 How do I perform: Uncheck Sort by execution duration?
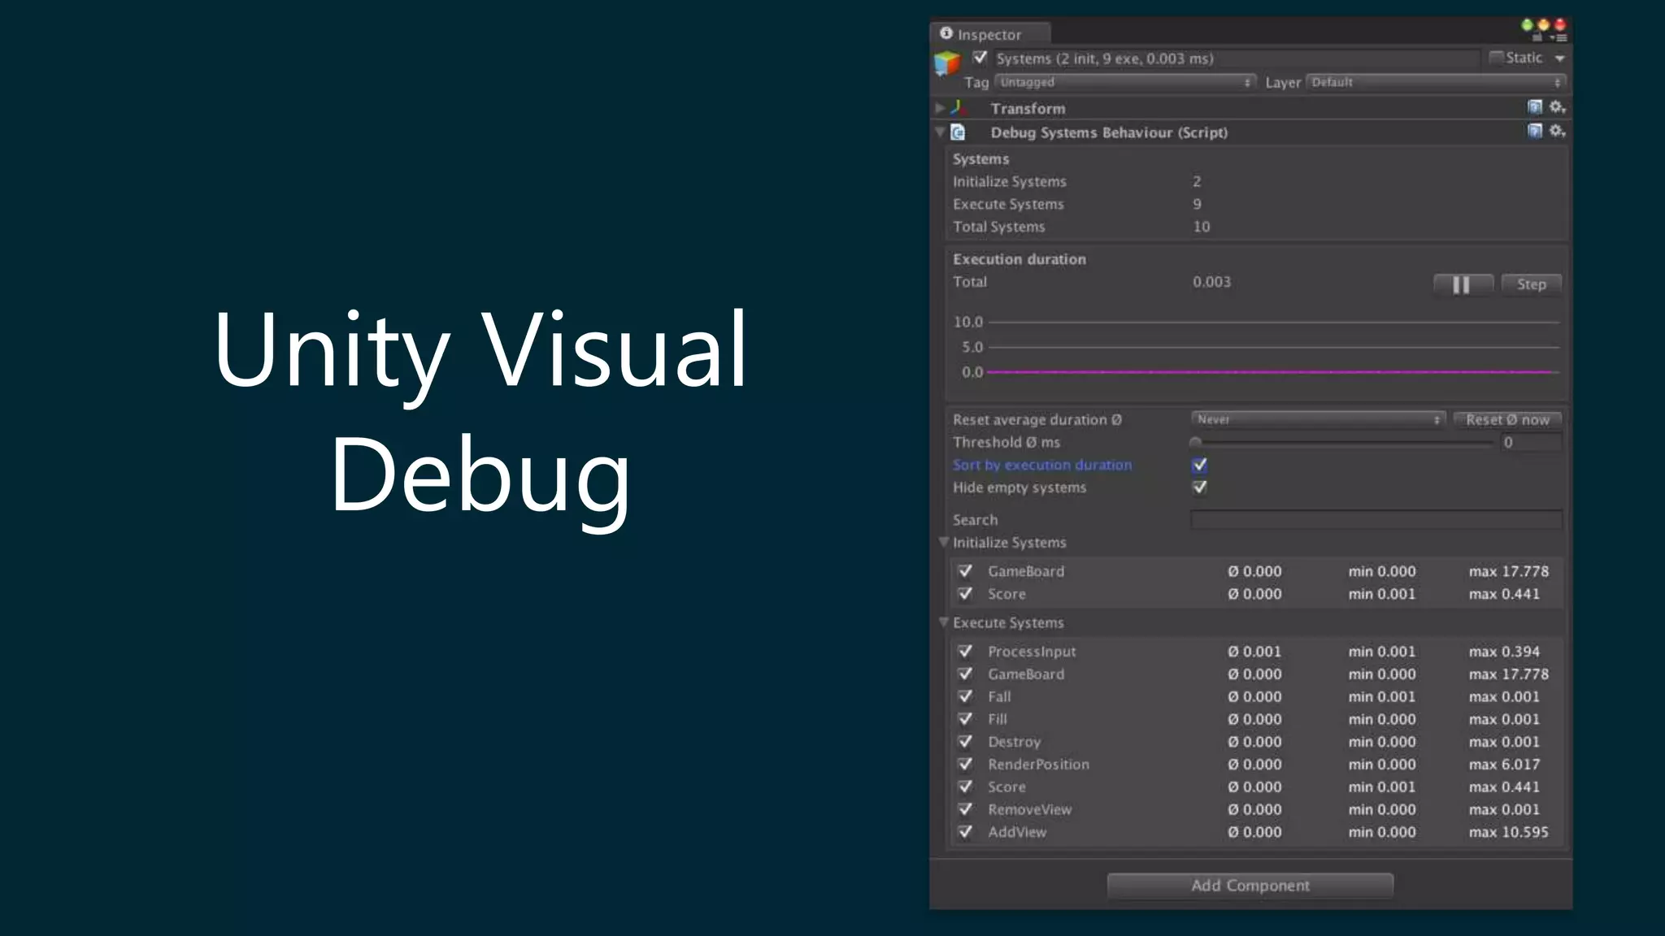(x=1199, y=465)
